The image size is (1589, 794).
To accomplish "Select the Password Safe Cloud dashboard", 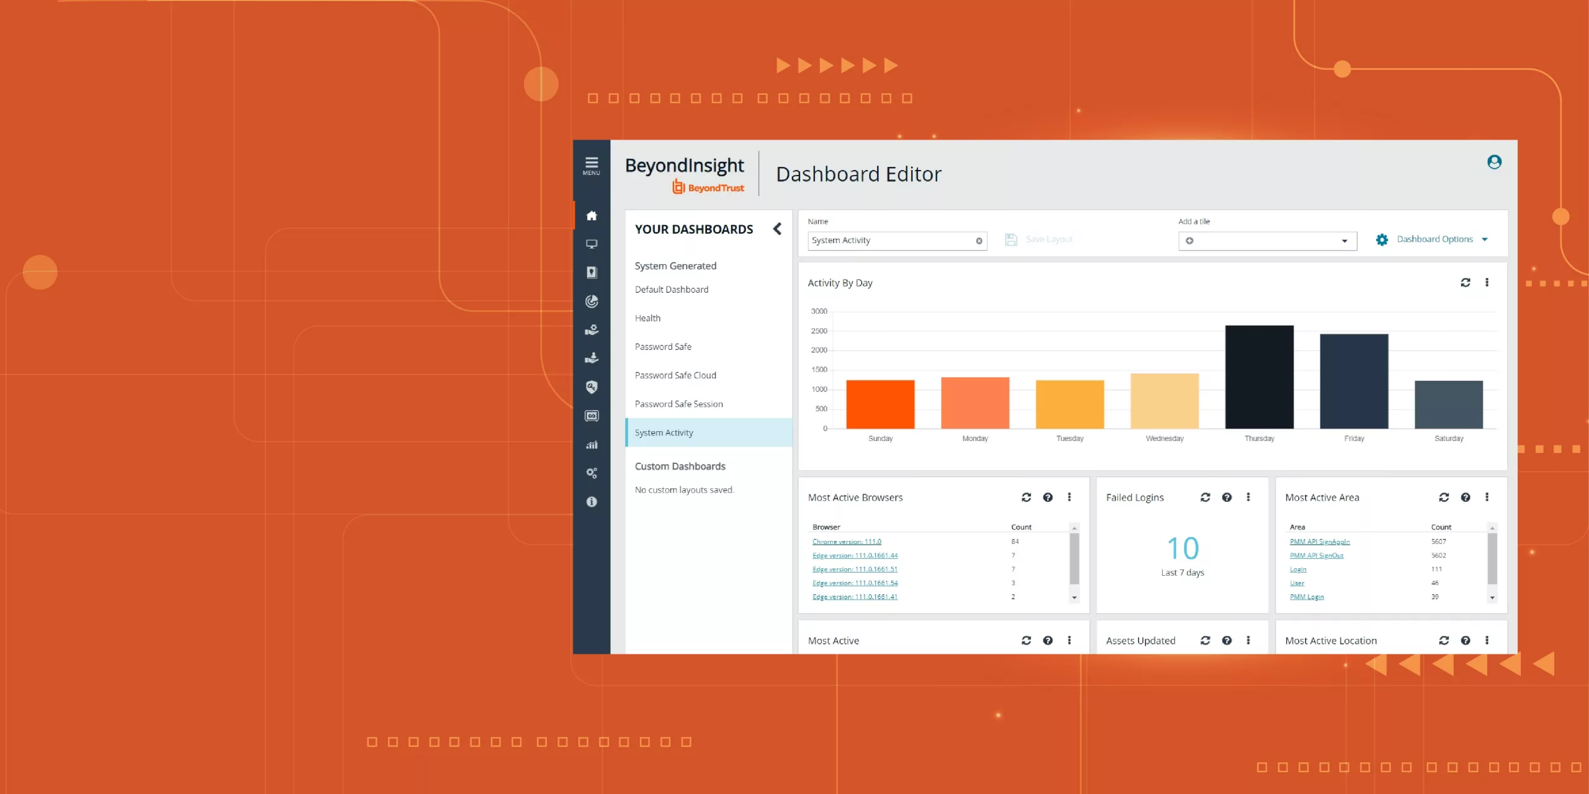I will click(675, 375).
